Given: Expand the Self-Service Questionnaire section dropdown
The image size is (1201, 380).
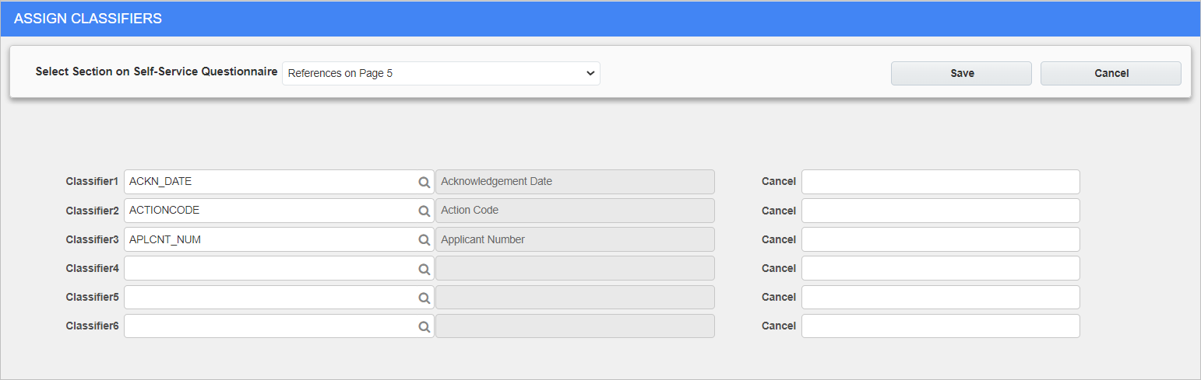Looking at the screenshot, I should [x=441, y=73].
